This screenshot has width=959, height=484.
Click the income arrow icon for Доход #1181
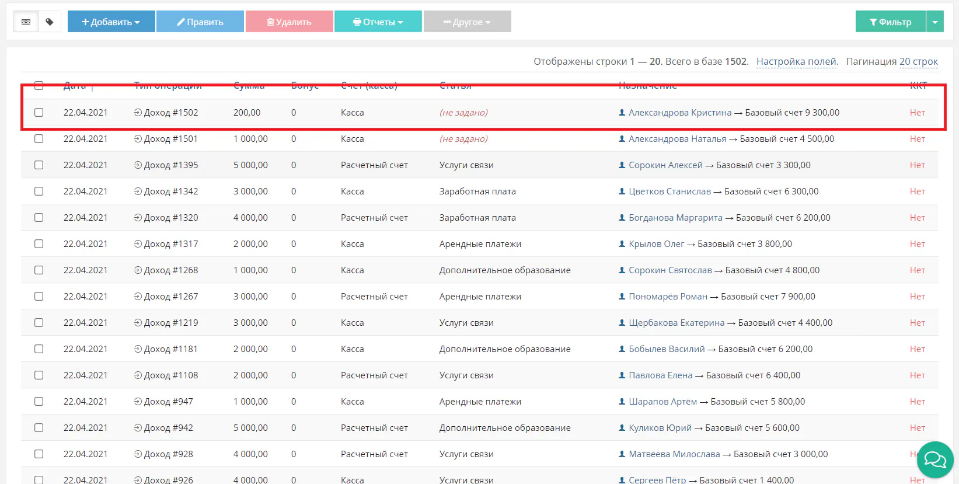[x=138, y=349]
